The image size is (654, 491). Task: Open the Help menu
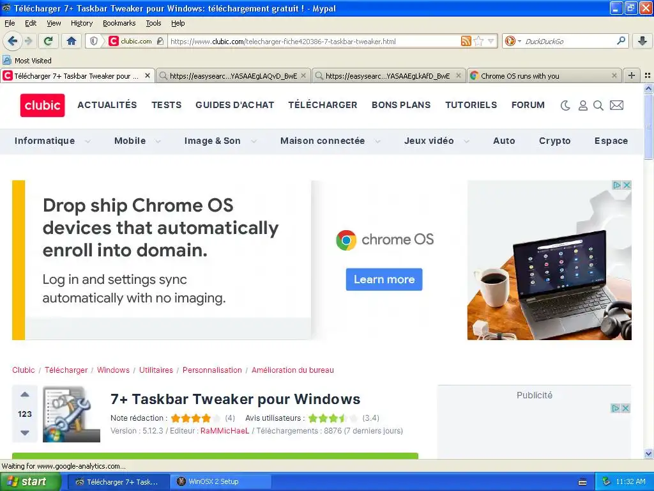(x=178, y=23)
